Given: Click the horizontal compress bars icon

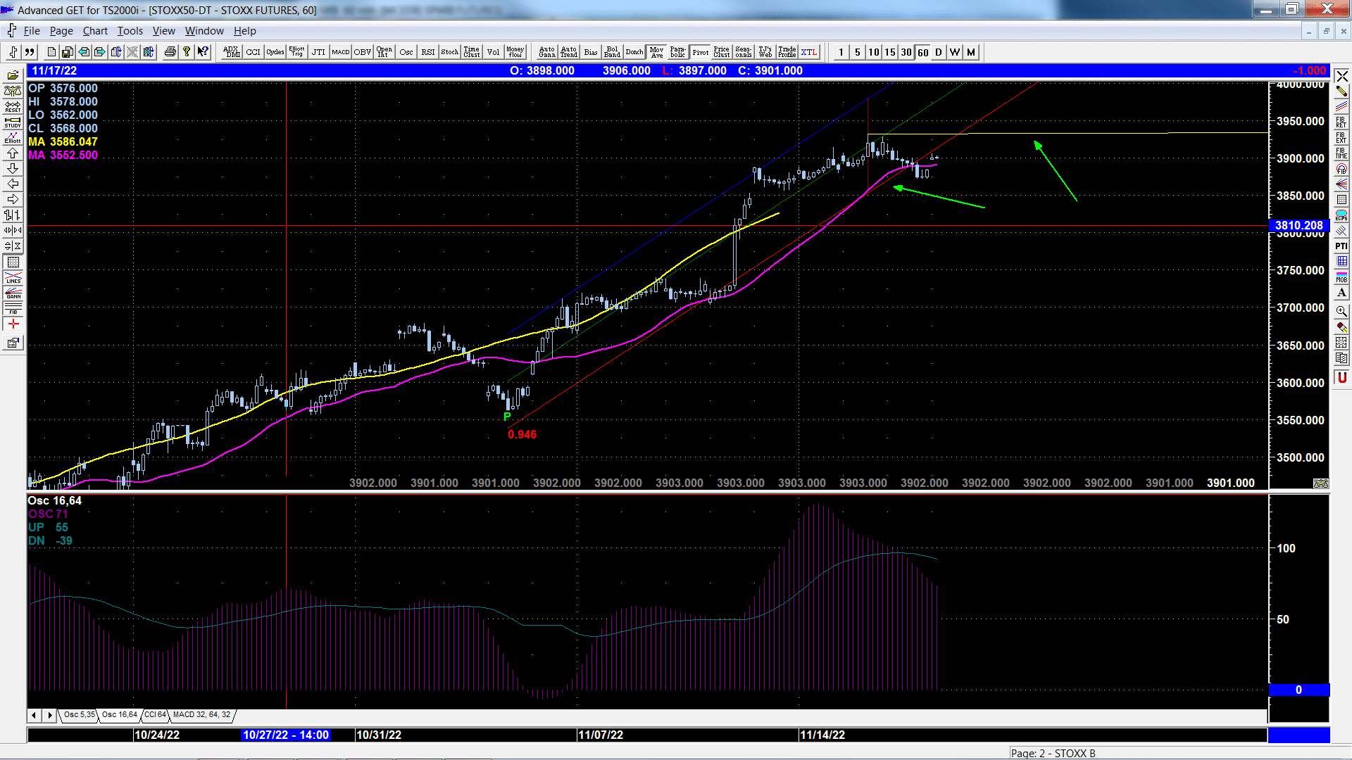Looking at the screenshot, I should [x=13, y=230].
